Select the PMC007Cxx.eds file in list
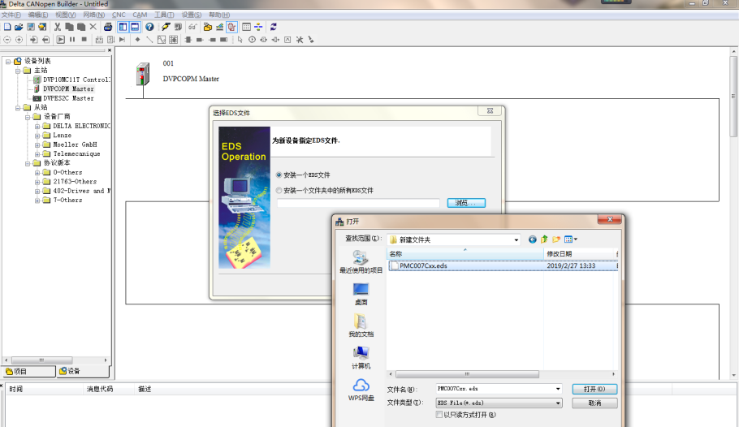The image size is (739, 427). (423, 265)
